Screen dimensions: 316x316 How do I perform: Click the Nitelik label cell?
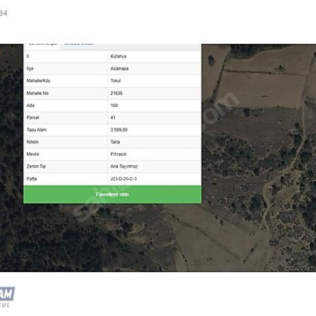33,142
